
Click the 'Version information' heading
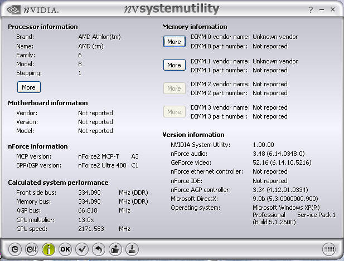point(193,135)
